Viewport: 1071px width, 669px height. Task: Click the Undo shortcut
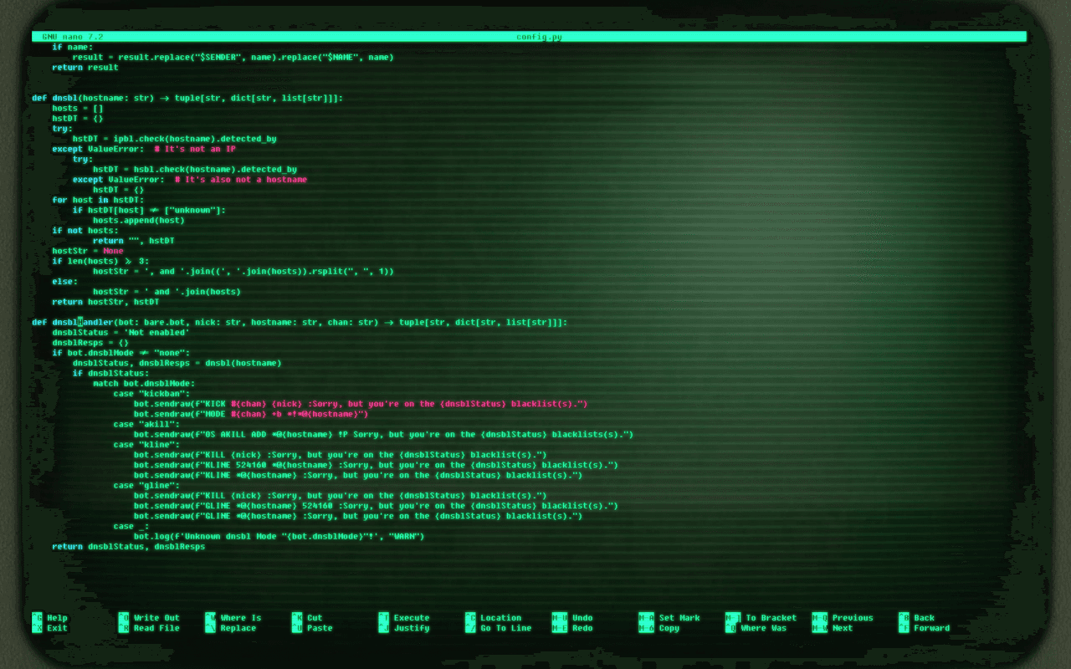[x=582, y=618]
